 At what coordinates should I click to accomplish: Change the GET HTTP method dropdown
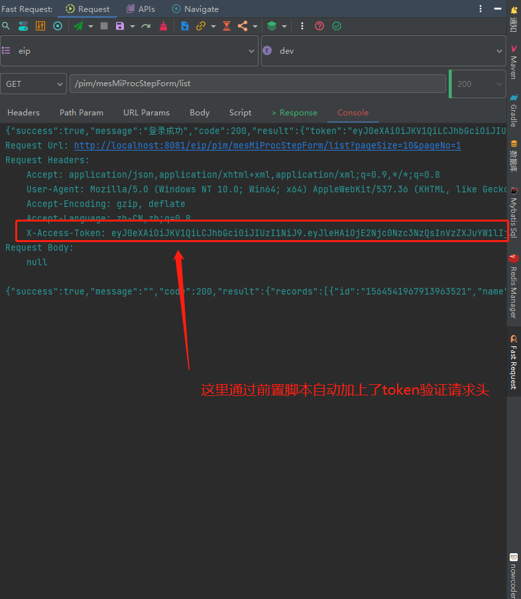(34, 84)
